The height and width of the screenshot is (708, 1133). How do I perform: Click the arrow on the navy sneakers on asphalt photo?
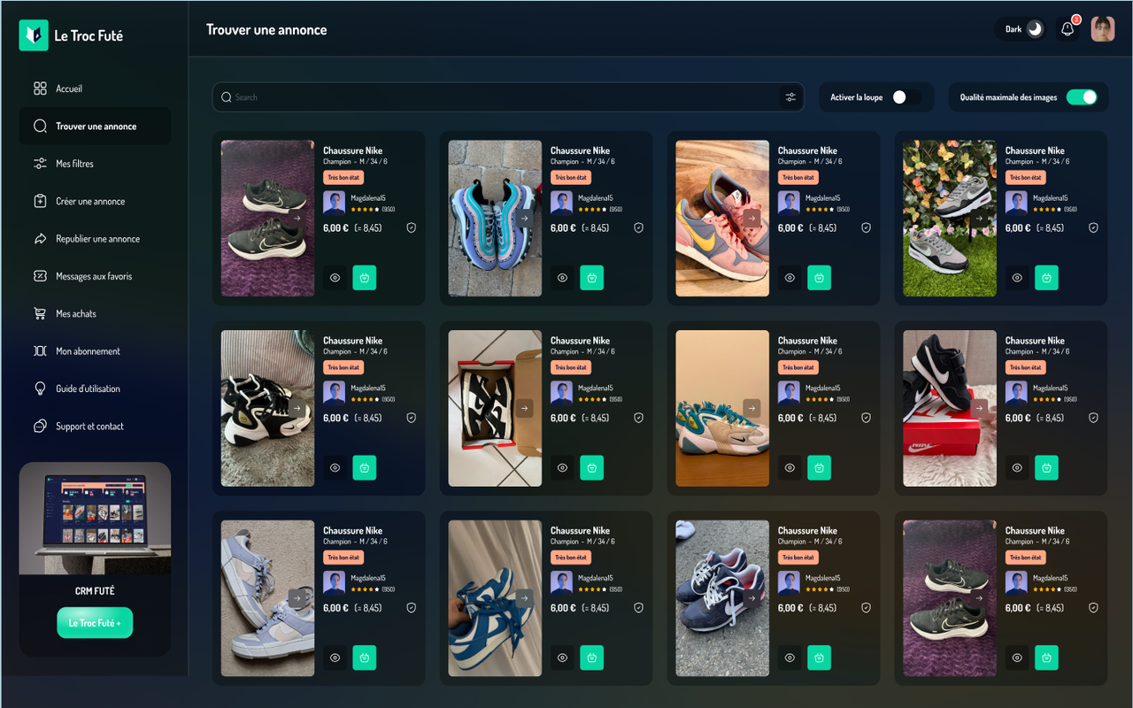pyautogui.click(x=751, y=598)
